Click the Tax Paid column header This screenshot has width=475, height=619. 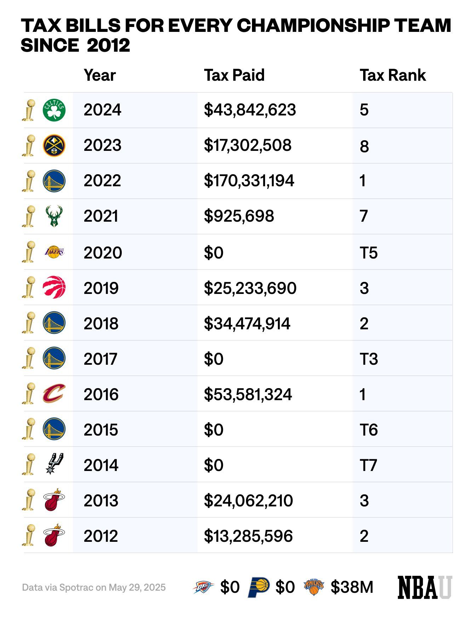pos(234,75)
